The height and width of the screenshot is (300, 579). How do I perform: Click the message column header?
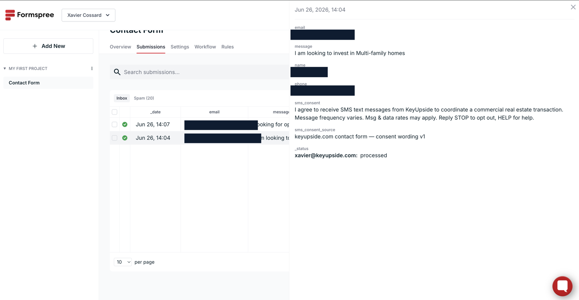coord(281,112)
